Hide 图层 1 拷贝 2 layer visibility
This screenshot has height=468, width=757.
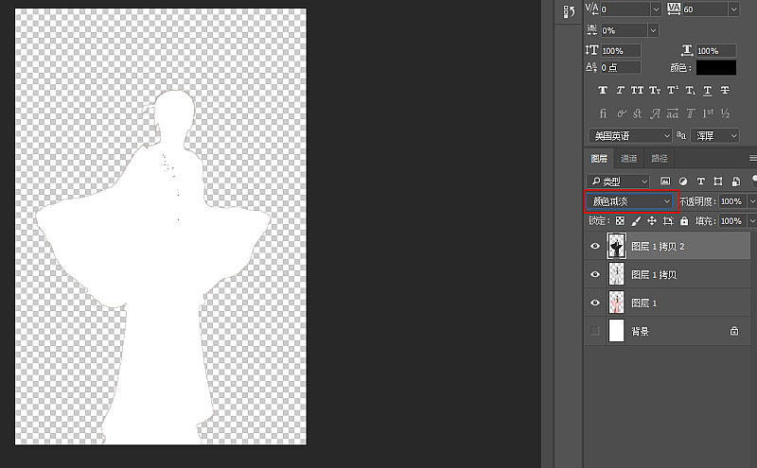(595, 246)
